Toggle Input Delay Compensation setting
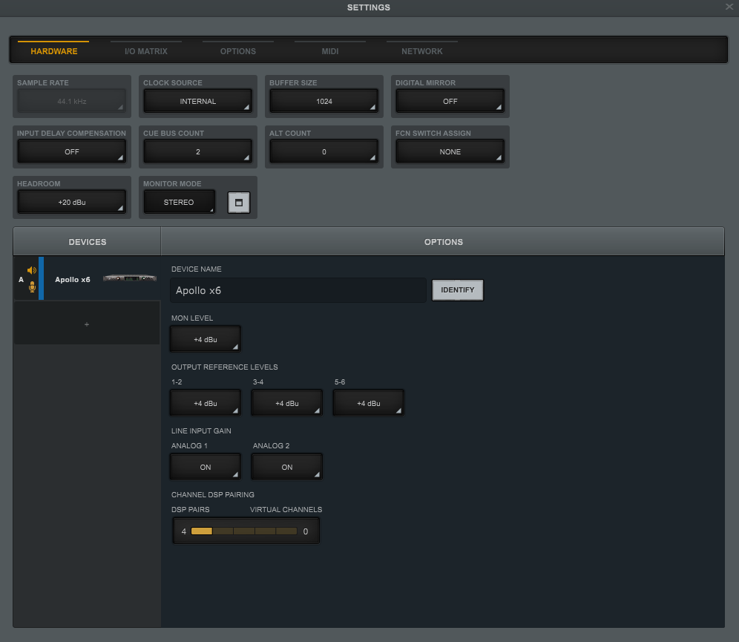Image resolution: width=739 pixels, height=642 pixels. [x=72, y=151]
